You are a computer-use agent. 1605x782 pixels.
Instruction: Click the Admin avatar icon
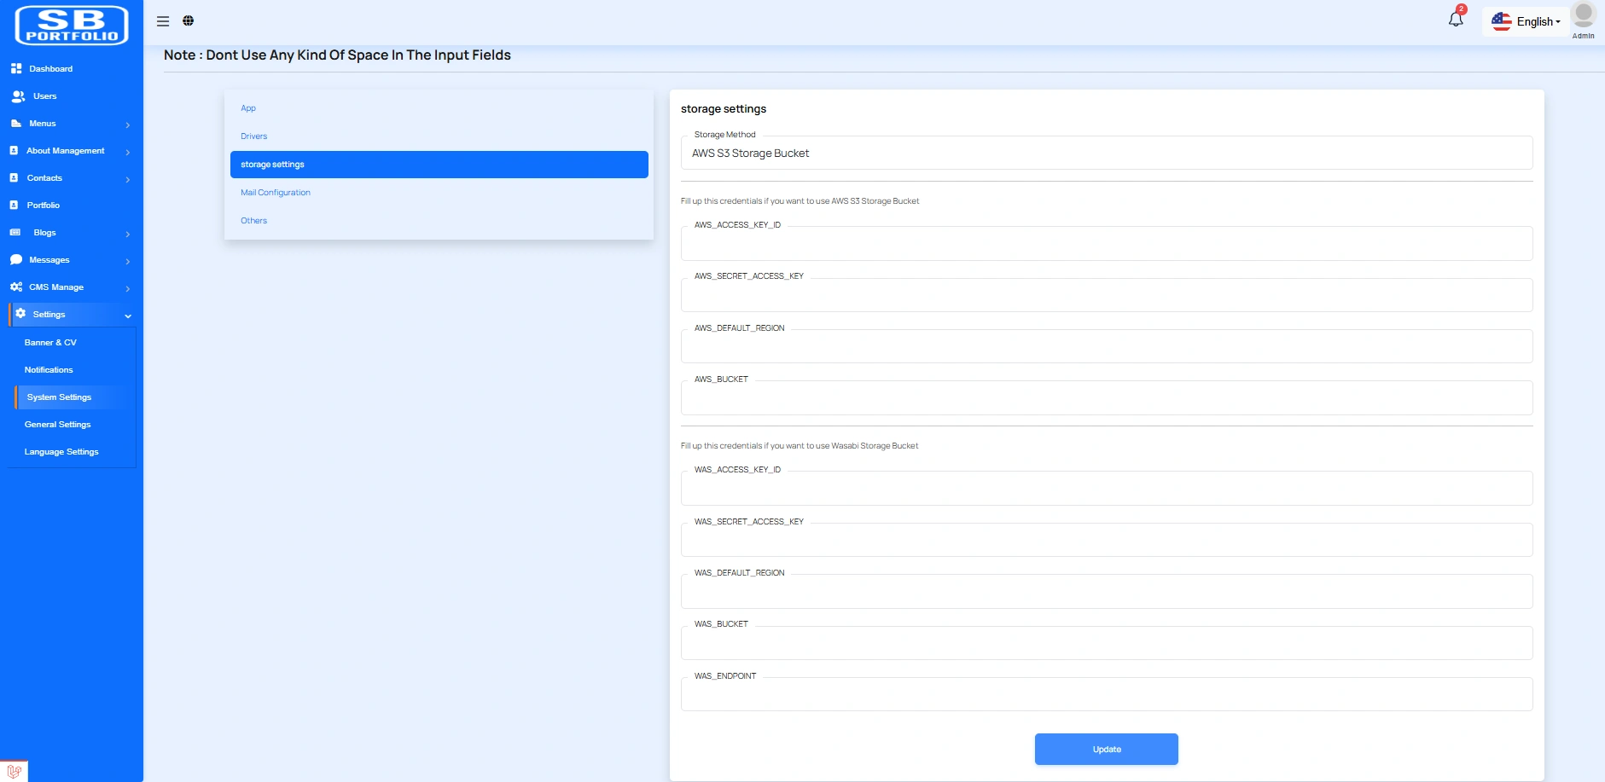coord(1583,15)
